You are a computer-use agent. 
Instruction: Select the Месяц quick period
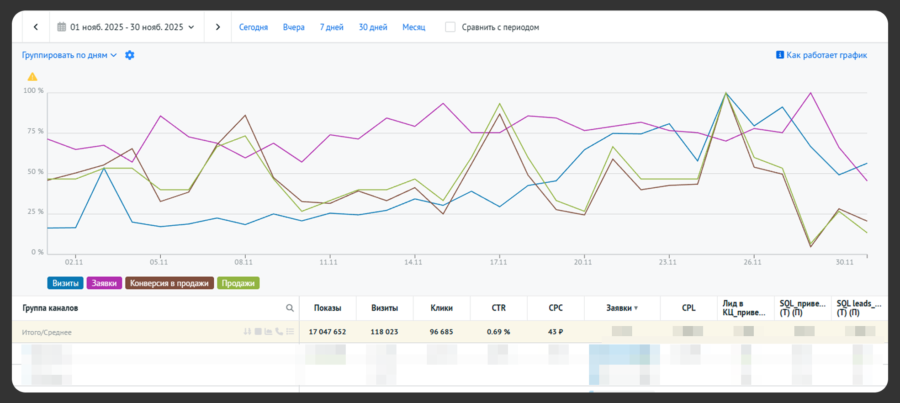pos(413,27)
